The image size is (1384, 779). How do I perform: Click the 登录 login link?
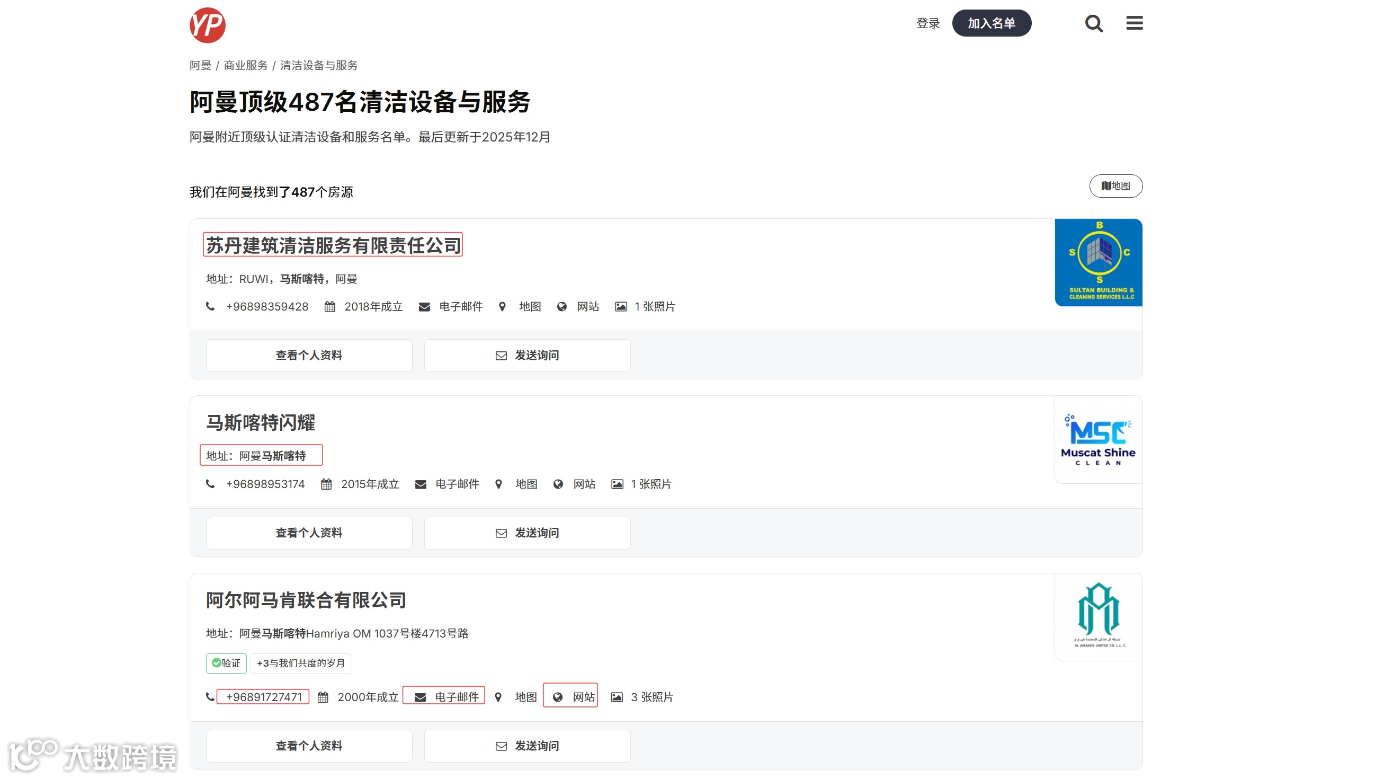(927, 23)
